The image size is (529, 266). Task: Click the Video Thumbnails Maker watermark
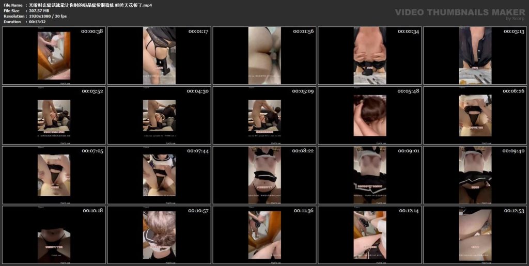point(460,12)
